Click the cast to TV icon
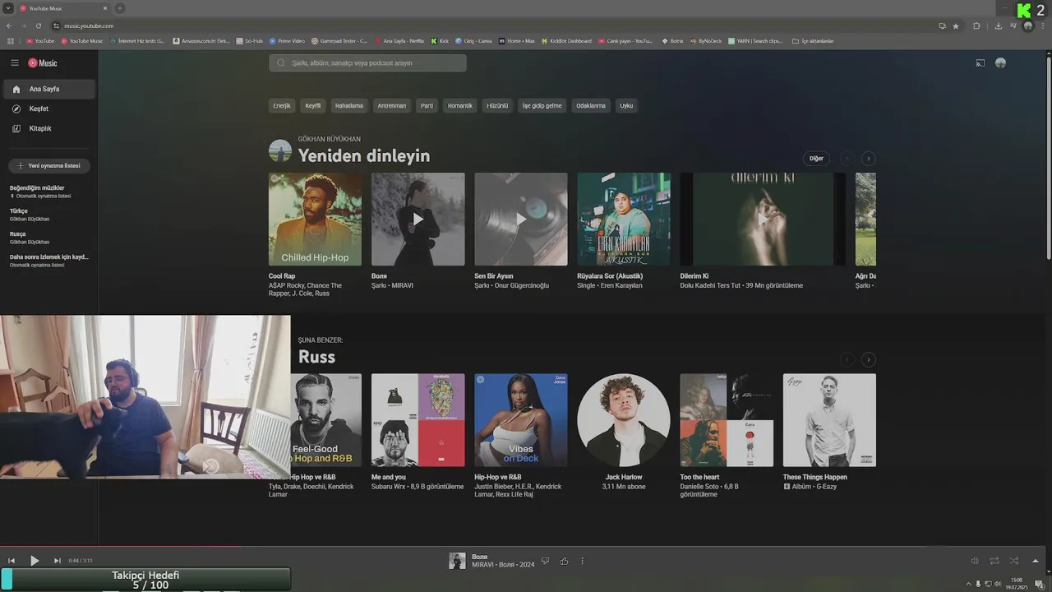The height and width of the screenshot is (592, 1052). [980, 62]
